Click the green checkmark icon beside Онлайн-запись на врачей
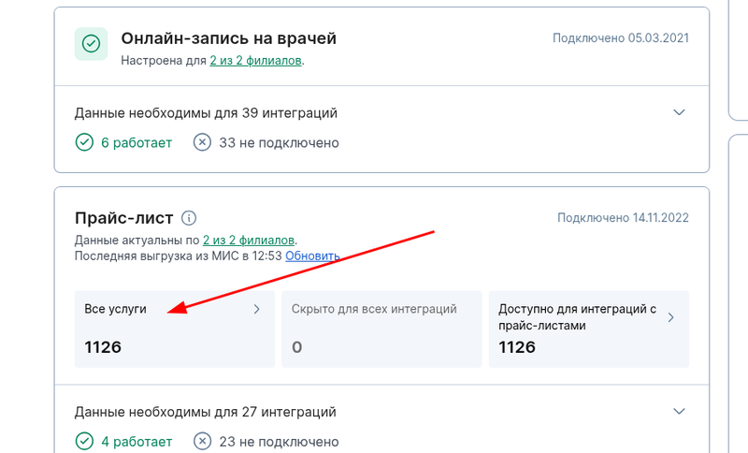This screenshot has height=453, width=748. tap(91, 43)
